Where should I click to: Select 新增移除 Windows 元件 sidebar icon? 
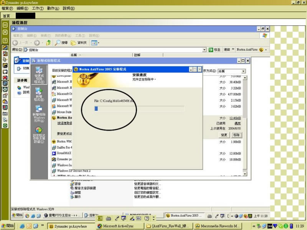[39, 113]
